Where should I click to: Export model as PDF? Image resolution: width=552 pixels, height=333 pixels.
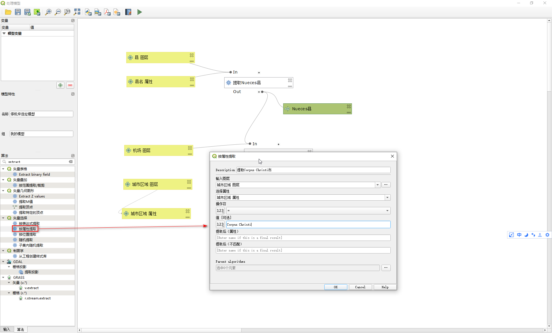[x=107, y=12]
